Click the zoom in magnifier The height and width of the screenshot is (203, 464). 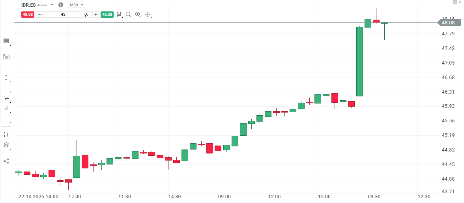tap(138, 15)
